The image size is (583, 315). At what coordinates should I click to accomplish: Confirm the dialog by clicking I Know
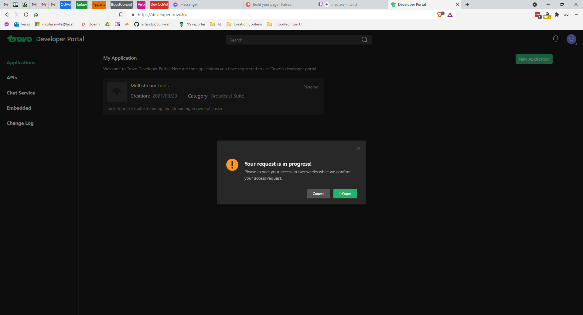coord(345,194)
